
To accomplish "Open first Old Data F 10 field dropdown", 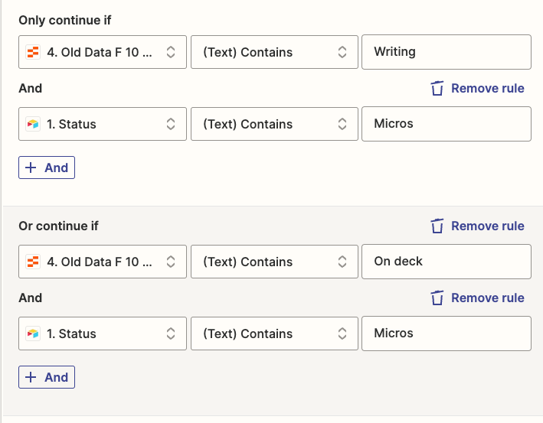I will tap(103, 52).
